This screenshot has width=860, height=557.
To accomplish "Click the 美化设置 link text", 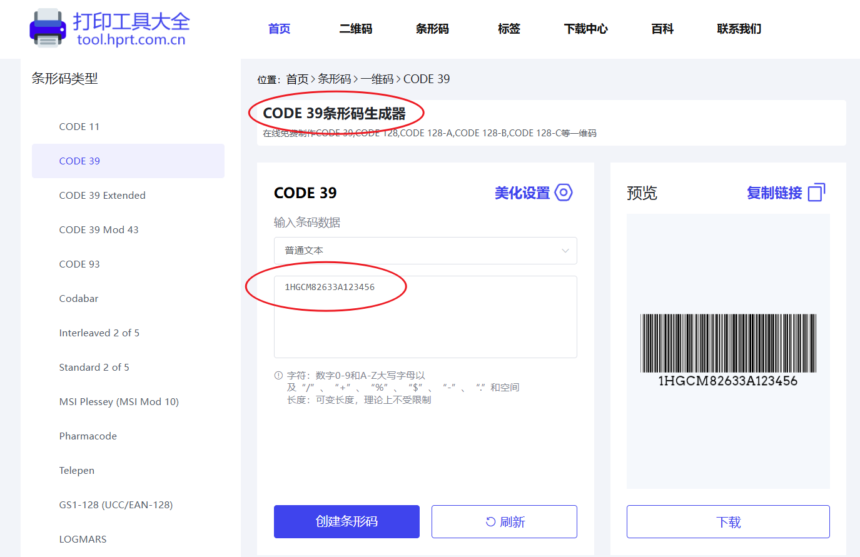I will 522,193.
